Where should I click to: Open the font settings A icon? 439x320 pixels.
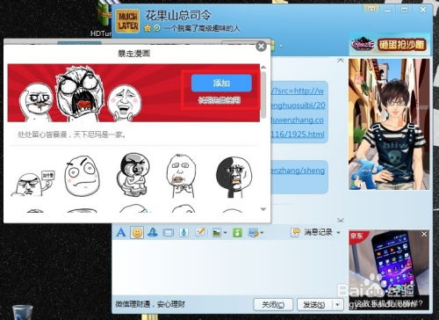click(x=121, y=232)
